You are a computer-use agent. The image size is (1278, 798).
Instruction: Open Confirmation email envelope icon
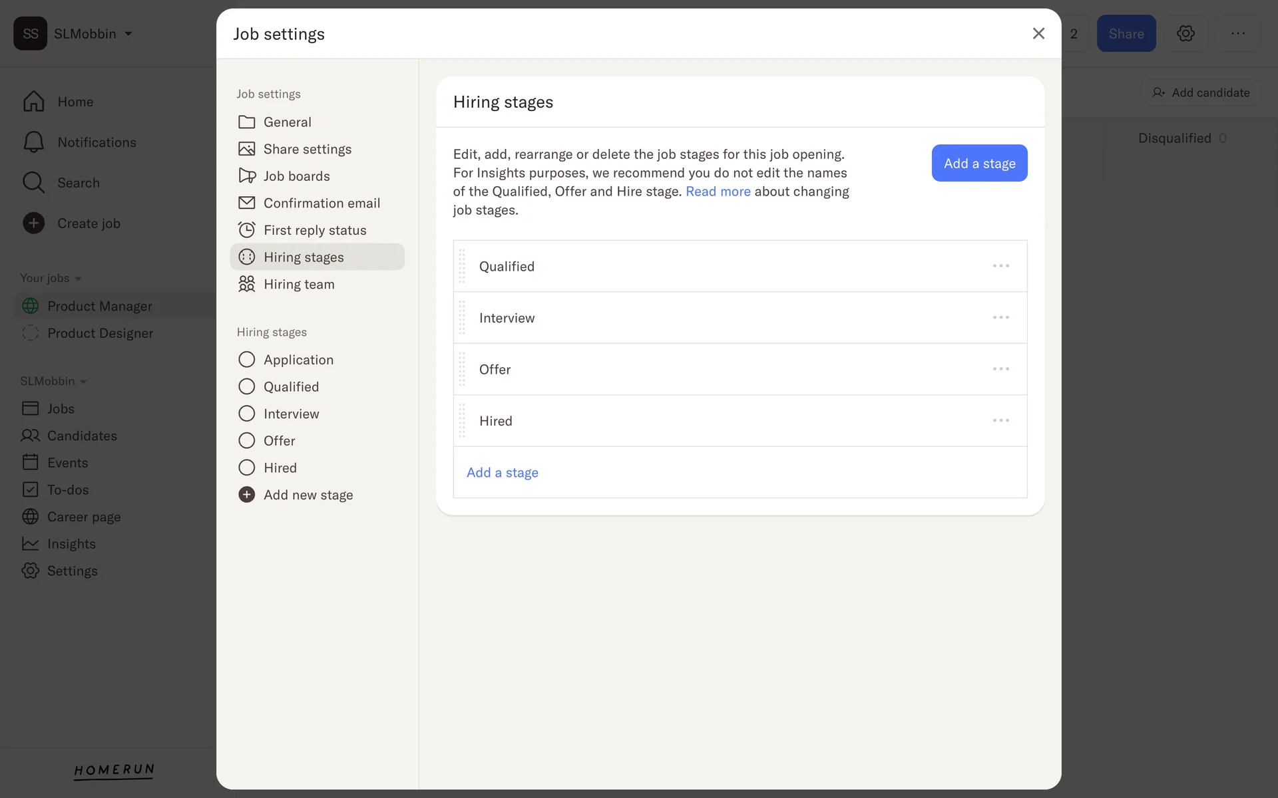[x=246, y=203]
